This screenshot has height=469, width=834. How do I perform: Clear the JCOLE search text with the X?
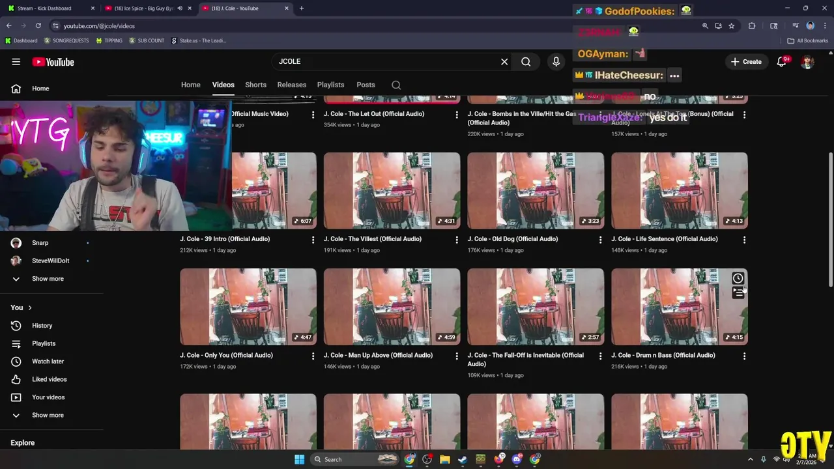[504, 61]
